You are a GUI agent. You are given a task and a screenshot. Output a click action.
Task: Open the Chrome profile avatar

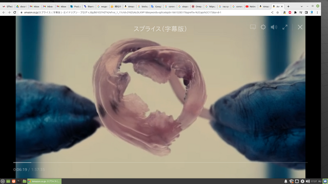coord(312,12)
